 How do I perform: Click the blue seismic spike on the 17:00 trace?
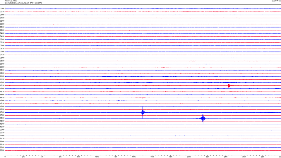pyautogui.click(x=143, y=112)
